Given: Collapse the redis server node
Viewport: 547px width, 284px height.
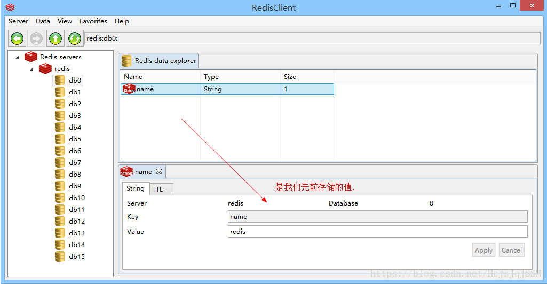Looking at the screenshot, I should coord(31,69).
